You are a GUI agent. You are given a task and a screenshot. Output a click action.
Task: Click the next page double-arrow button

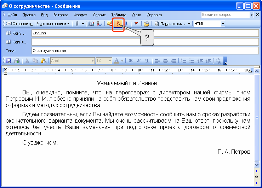(x=256, y=183)
